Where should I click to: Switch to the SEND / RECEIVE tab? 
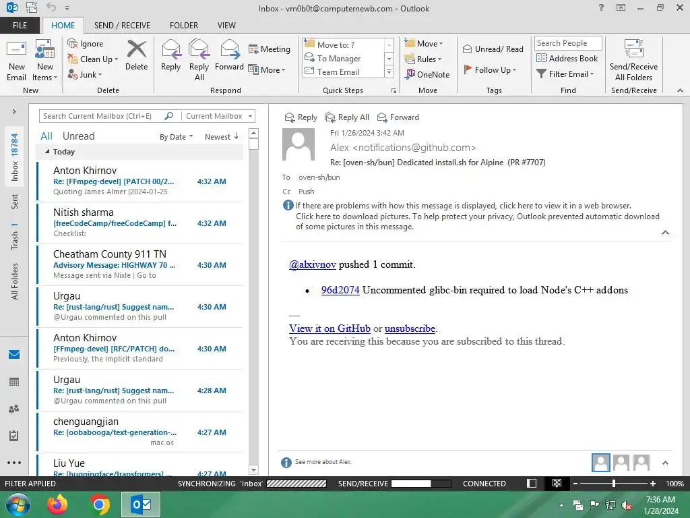[x=122, y=25]
